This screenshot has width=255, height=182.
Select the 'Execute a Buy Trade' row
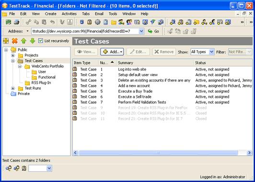pos(162,91)
